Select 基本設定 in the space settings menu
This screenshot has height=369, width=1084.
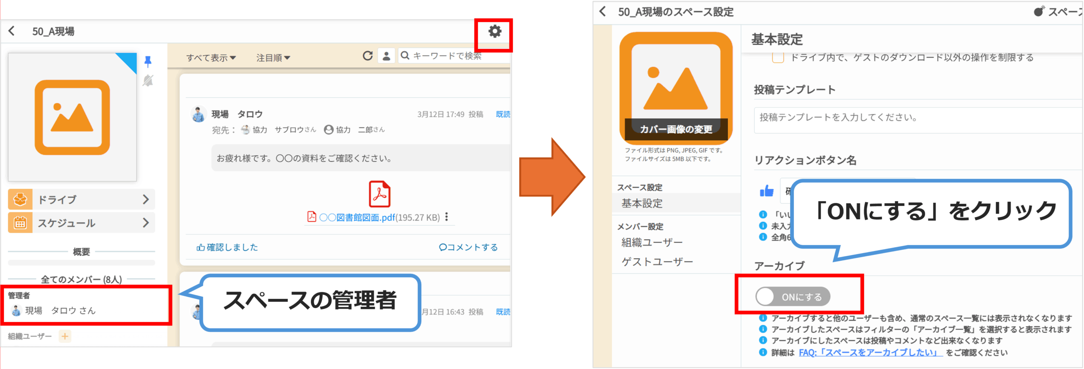click(642, 203)
